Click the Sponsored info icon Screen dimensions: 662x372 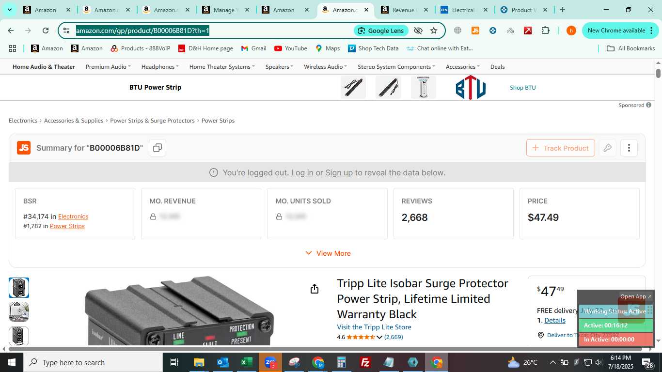pos(648,105)
